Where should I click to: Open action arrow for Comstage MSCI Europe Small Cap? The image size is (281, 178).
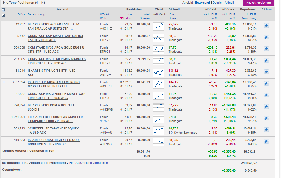pos(266,95)
